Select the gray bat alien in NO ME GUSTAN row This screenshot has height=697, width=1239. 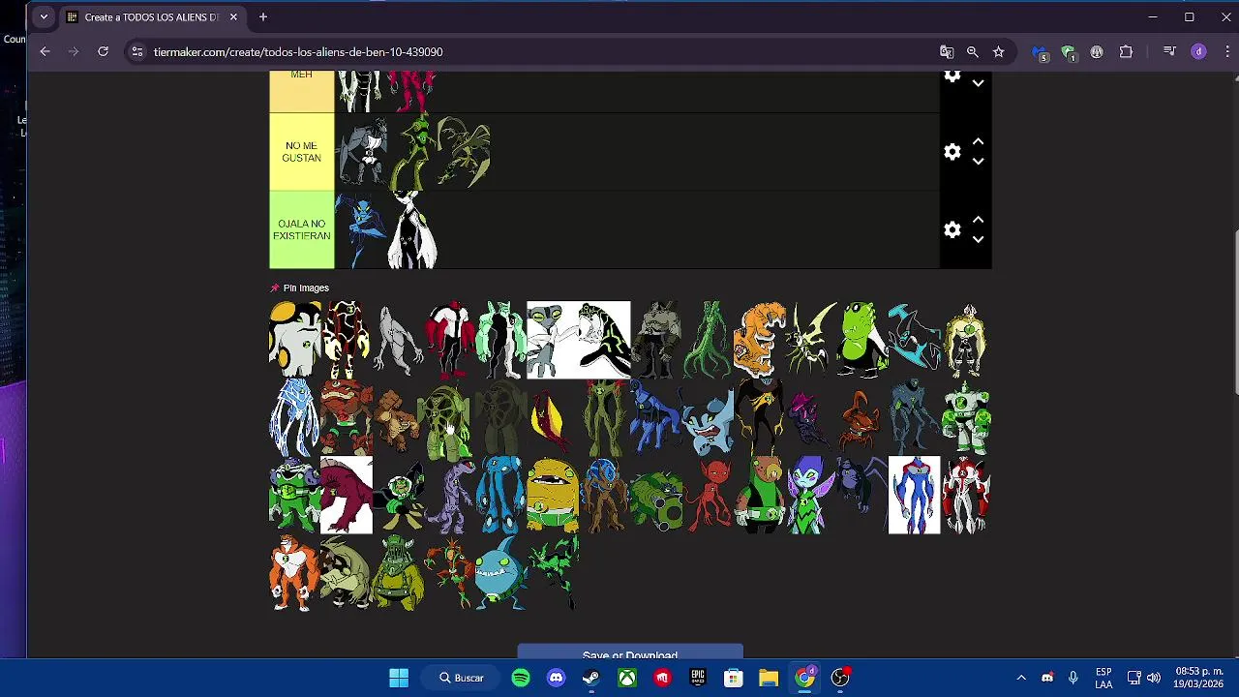pyautogui.click(x=361, y=152)
